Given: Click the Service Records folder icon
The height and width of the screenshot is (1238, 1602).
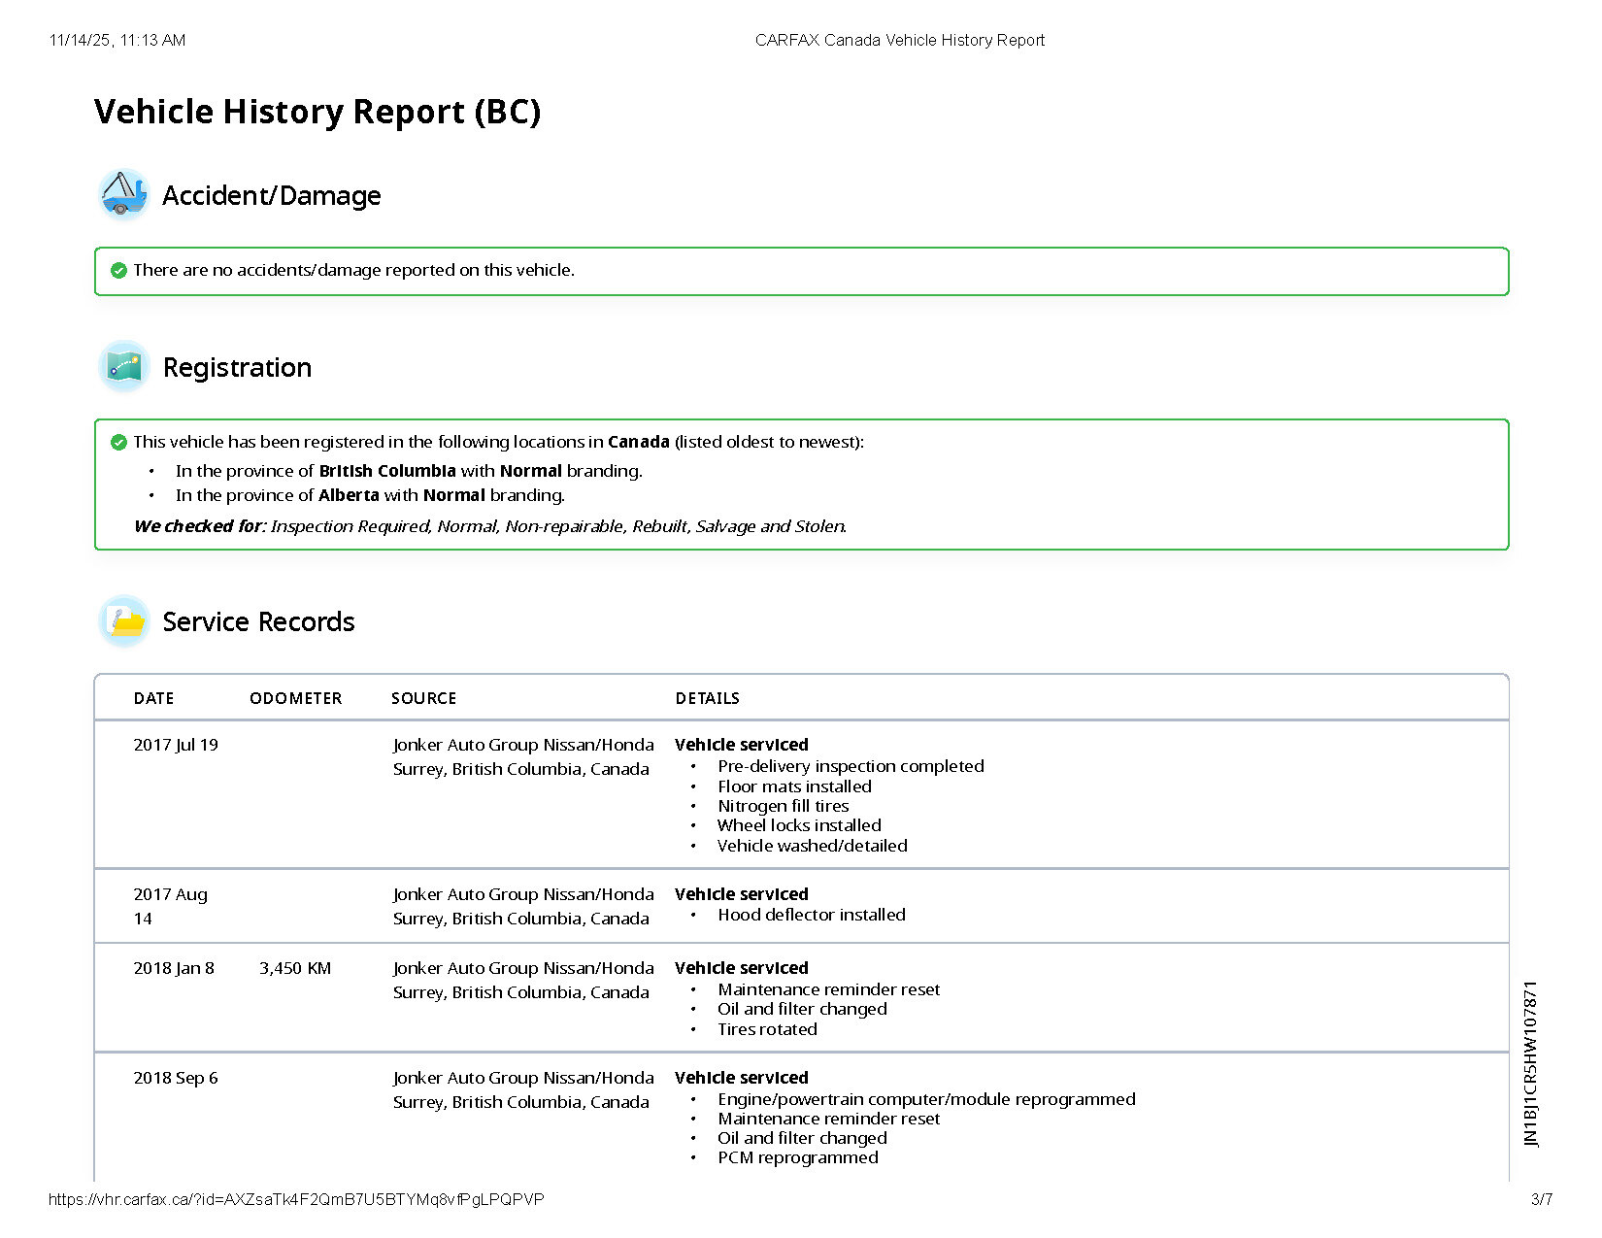Looking at the screenshot, I should coord(123,621).
